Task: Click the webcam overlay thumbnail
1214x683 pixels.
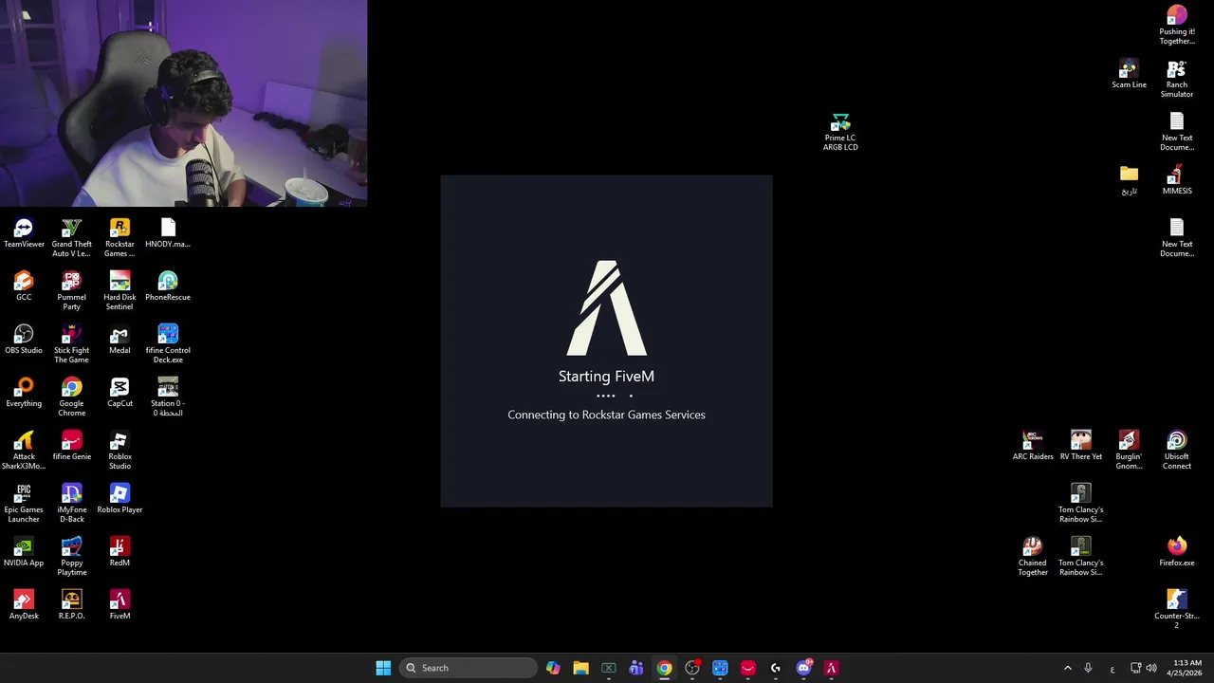Action: (184, 103)
